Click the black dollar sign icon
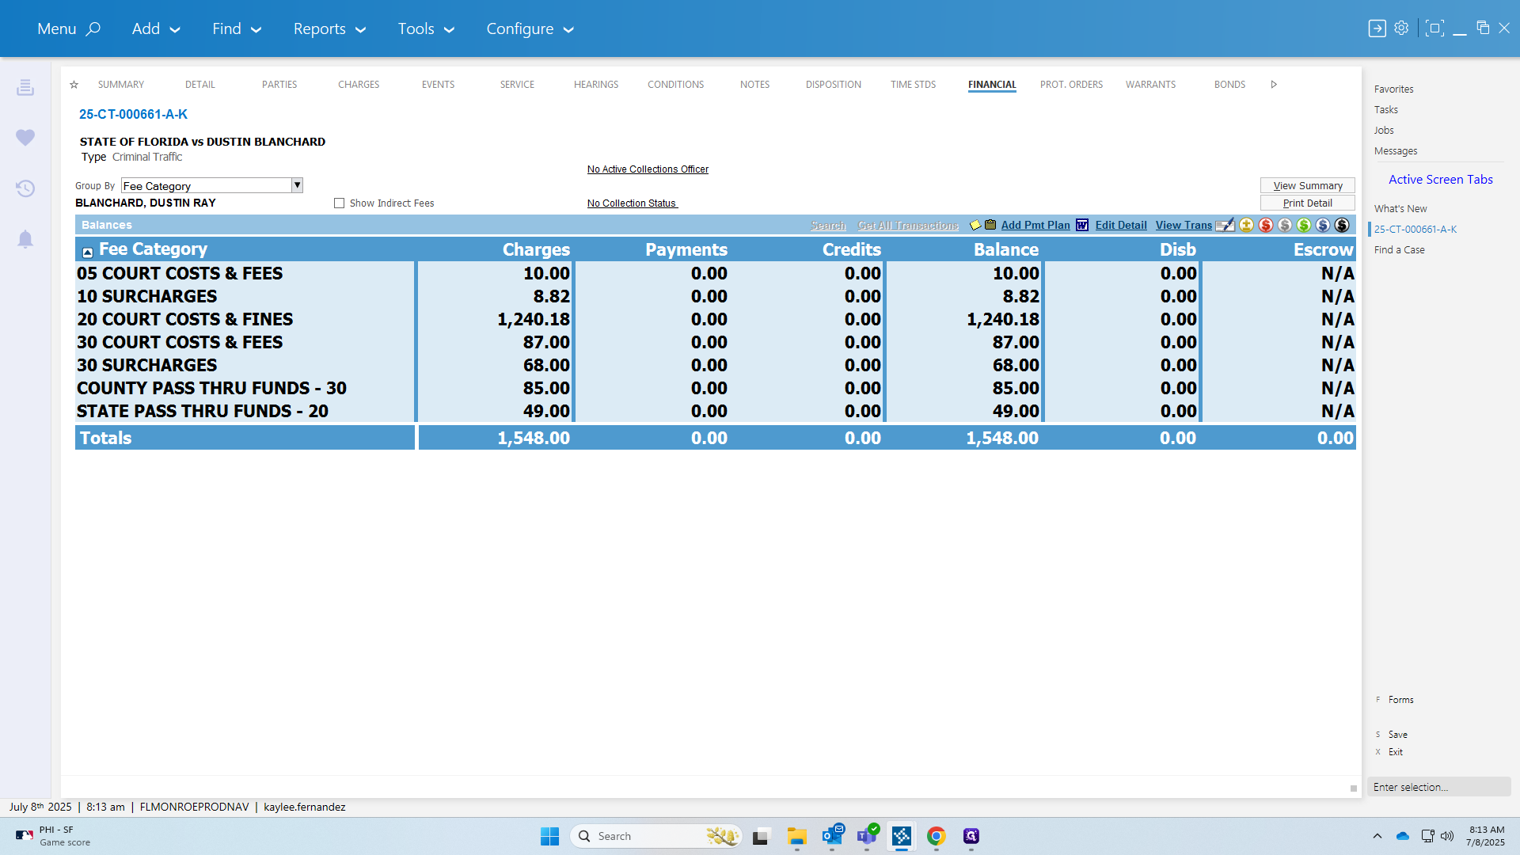This screenshot has height=855, width=1520. pyautogui.click(x=1342, y=226)
